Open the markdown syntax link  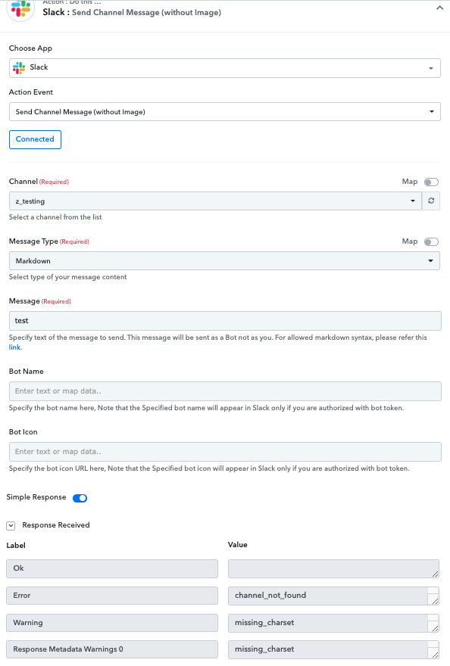(x=15, y=347)
